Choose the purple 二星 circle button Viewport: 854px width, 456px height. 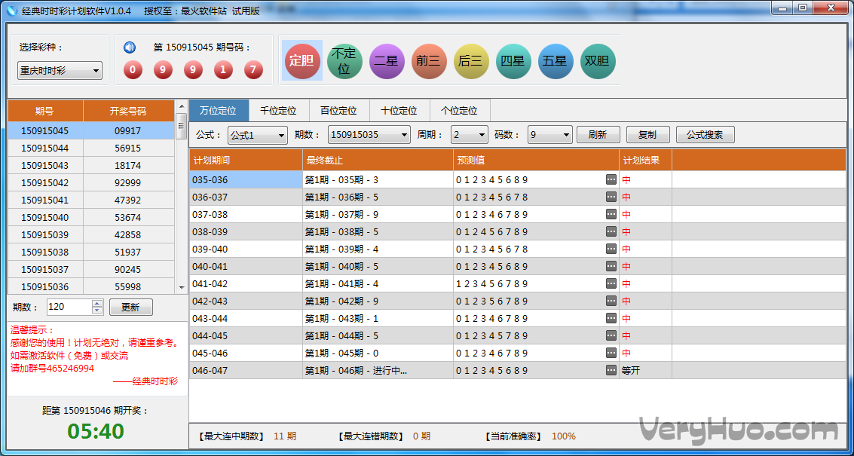tap(387, 61)
